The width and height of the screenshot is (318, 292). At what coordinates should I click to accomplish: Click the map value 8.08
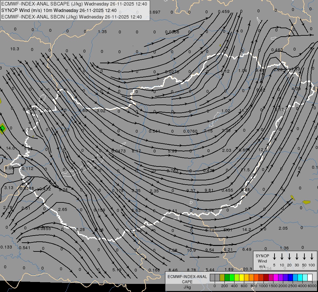[x=9, y=168]
